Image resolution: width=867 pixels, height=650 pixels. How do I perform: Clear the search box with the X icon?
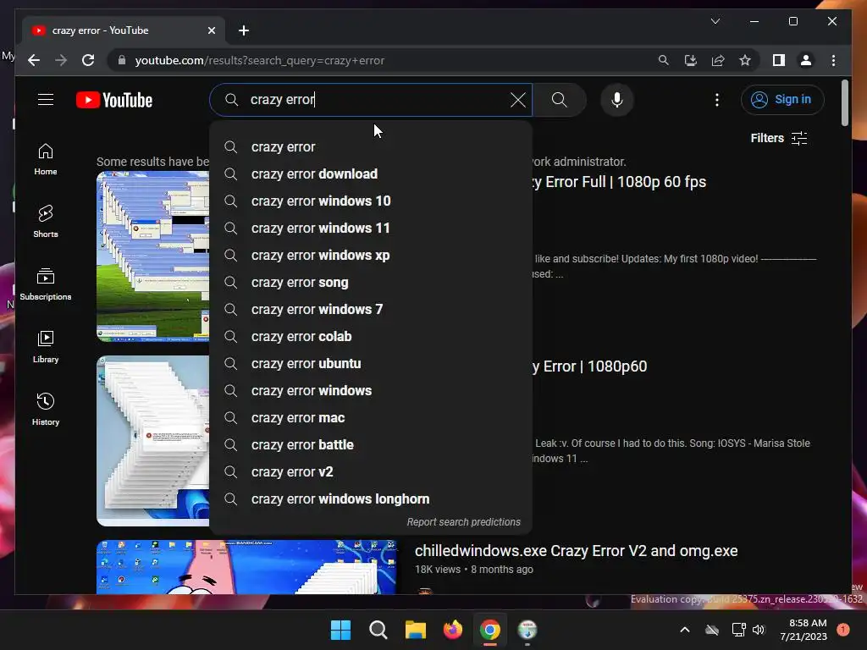517,100
